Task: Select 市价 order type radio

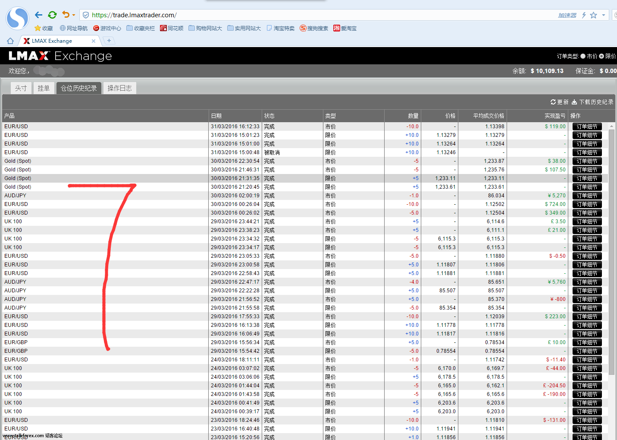Action: tap(583, 56)
